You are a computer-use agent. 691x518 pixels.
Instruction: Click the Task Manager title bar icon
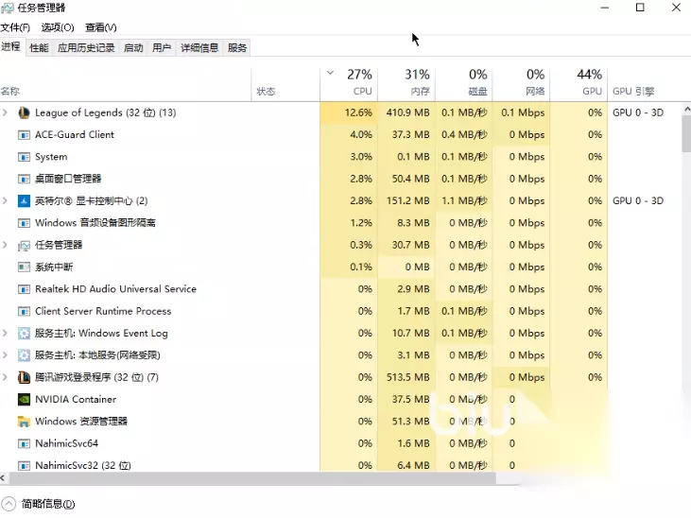[x=8, y=8]
